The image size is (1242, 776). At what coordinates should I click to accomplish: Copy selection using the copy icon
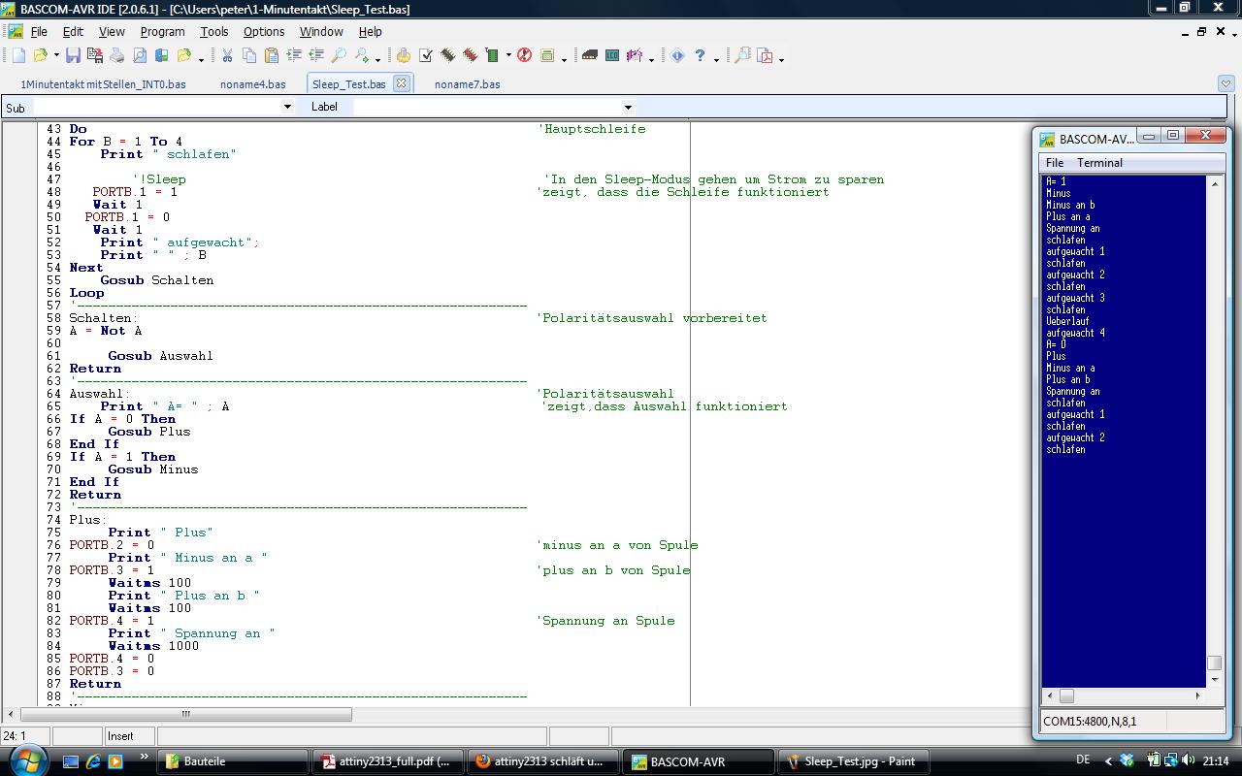point(249,56)
